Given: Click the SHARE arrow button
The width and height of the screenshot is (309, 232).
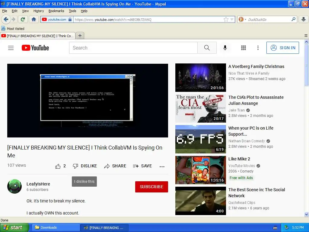Looking at the screenshot, I should click(x=115, y=166).
